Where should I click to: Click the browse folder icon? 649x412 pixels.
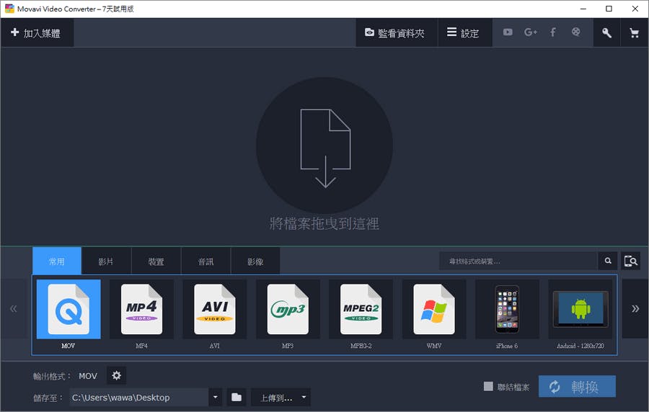click(x=237, y=398)
